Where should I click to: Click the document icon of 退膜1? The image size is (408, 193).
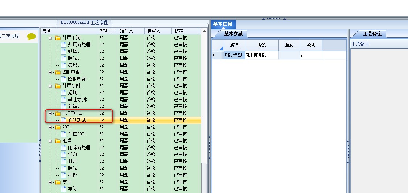coord(63,93)
